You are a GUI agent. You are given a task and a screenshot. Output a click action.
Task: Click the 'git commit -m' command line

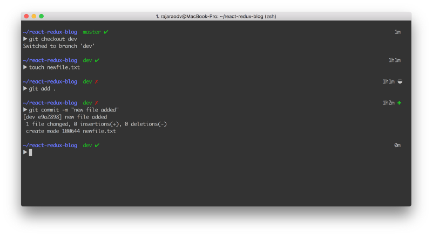74,110
